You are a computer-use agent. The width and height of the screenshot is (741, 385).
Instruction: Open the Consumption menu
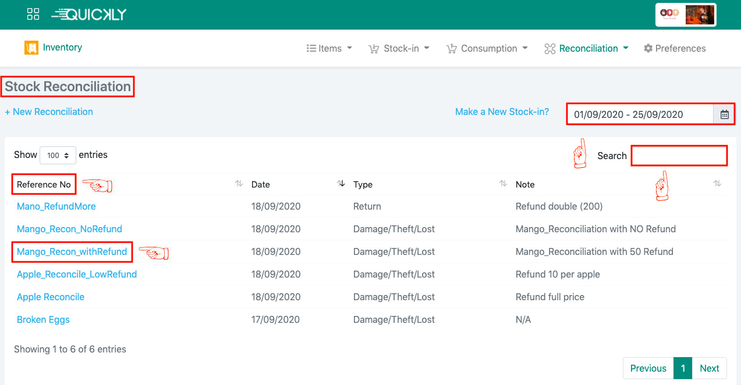coord(487,48)
